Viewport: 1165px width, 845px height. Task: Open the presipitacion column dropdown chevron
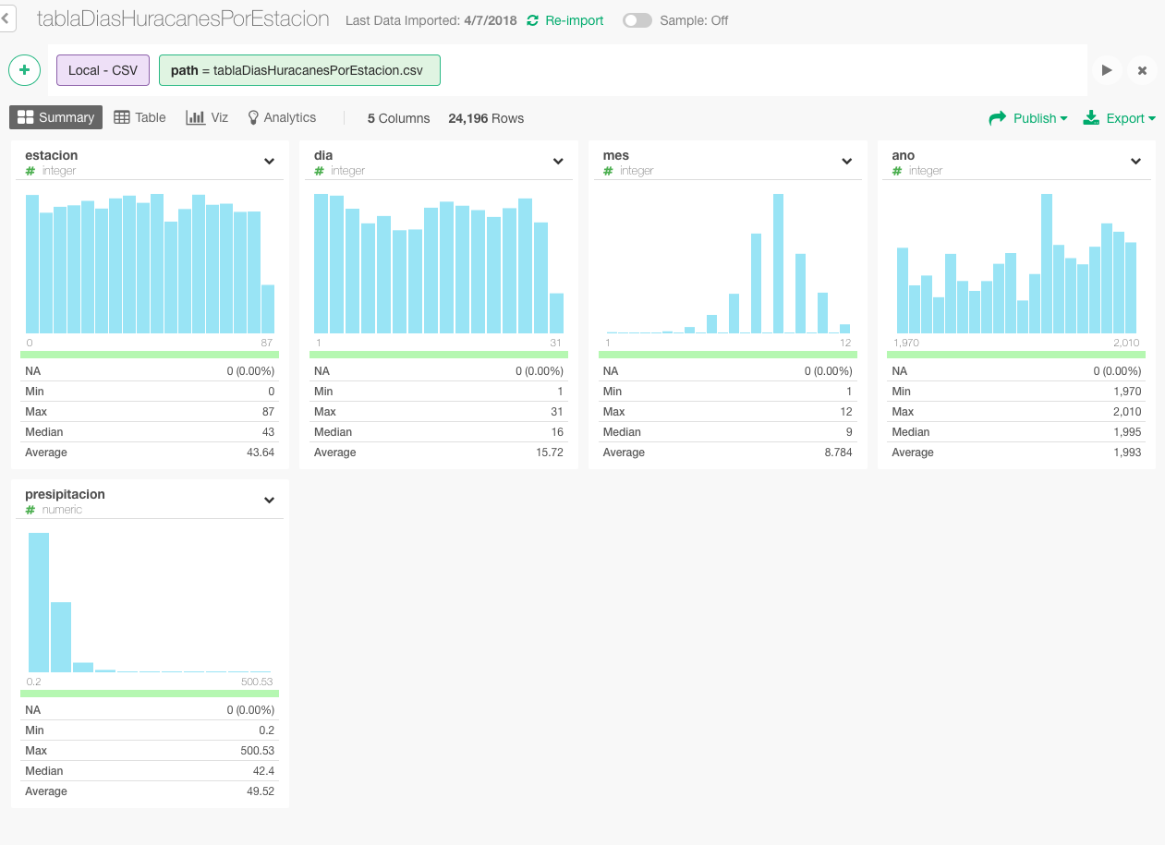(x=269, y=500)
